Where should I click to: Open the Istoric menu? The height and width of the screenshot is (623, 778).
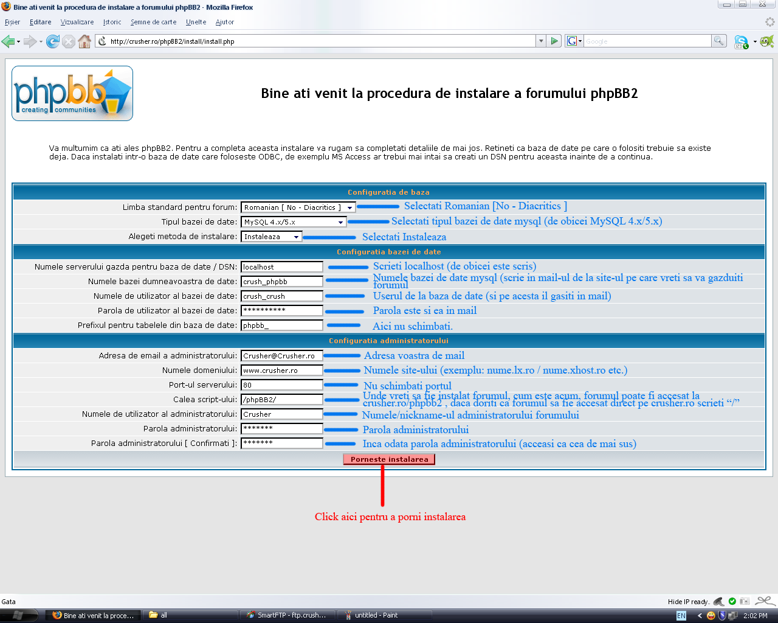coord(112,22)
